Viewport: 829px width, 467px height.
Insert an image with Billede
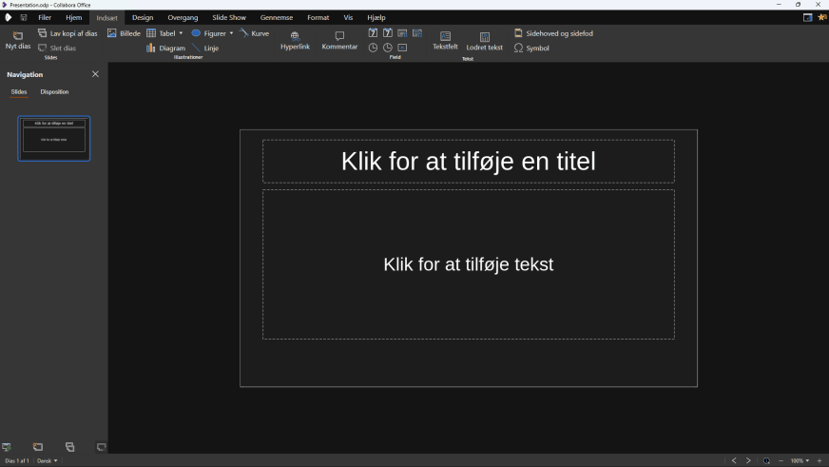[x=124, y=33]
